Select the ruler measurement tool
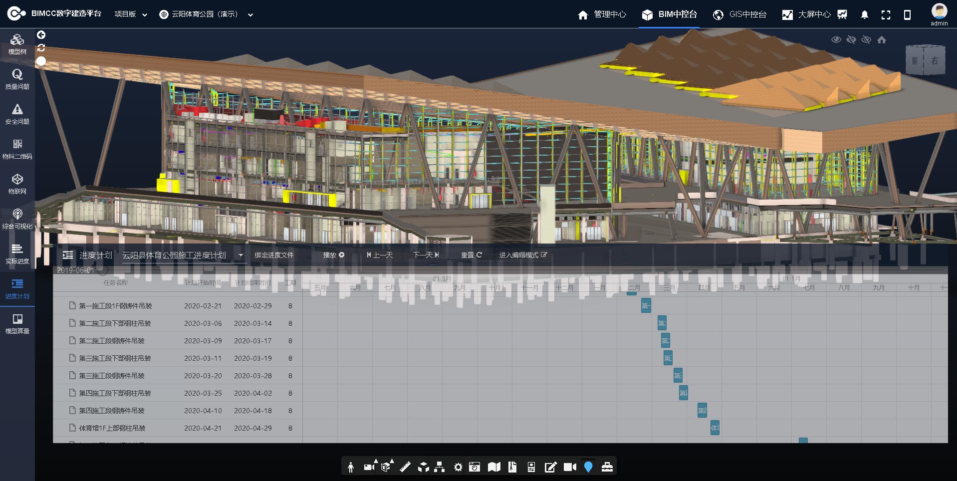The image size is (957, 481). (405, 467)
